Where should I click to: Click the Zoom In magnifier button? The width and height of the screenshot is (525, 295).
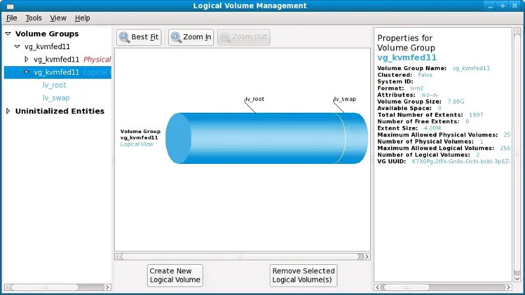point(191,37)
